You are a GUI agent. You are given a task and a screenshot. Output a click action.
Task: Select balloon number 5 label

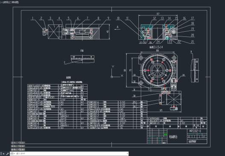coord(68,18)
